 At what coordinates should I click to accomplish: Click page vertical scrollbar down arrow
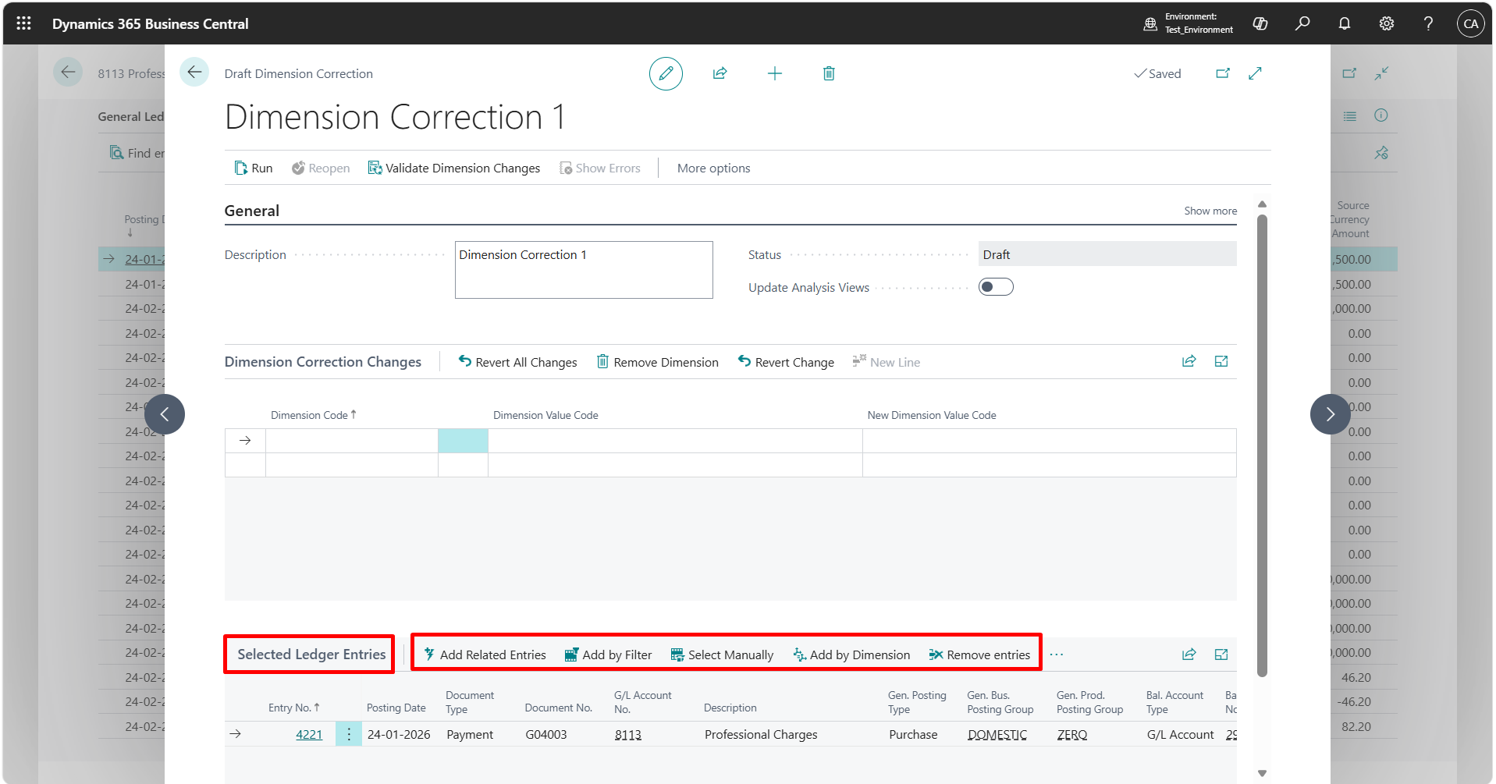pyautogui.click(x=1262, y=774)
